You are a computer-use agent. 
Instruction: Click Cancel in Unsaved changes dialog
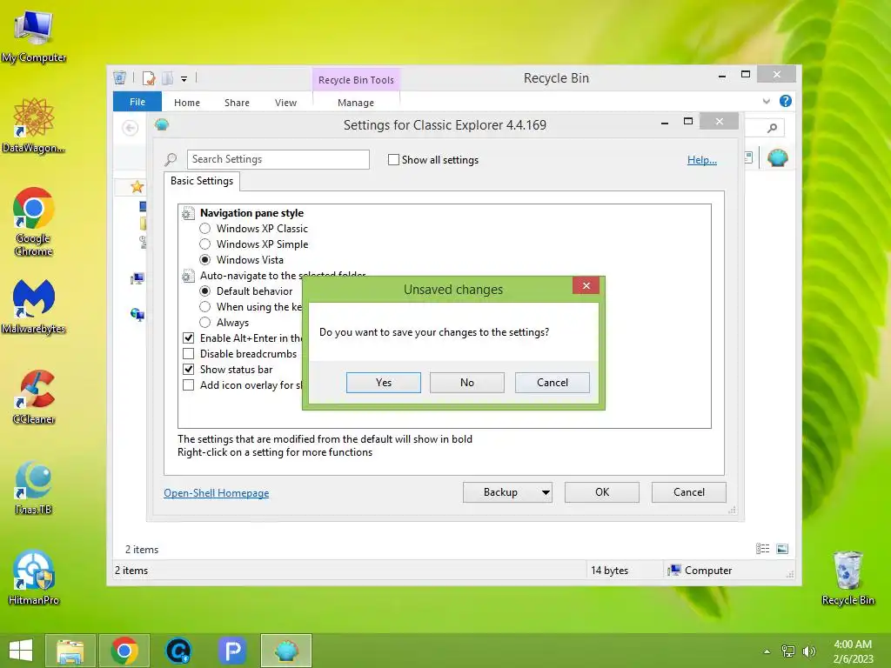tap(553, 383)
